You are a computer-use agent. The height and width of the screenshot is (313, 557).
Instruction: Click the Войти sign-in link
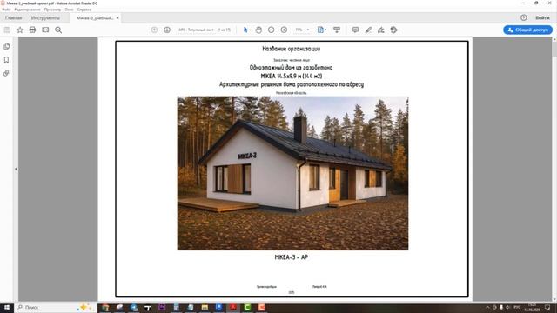click(x=542, y=17)
